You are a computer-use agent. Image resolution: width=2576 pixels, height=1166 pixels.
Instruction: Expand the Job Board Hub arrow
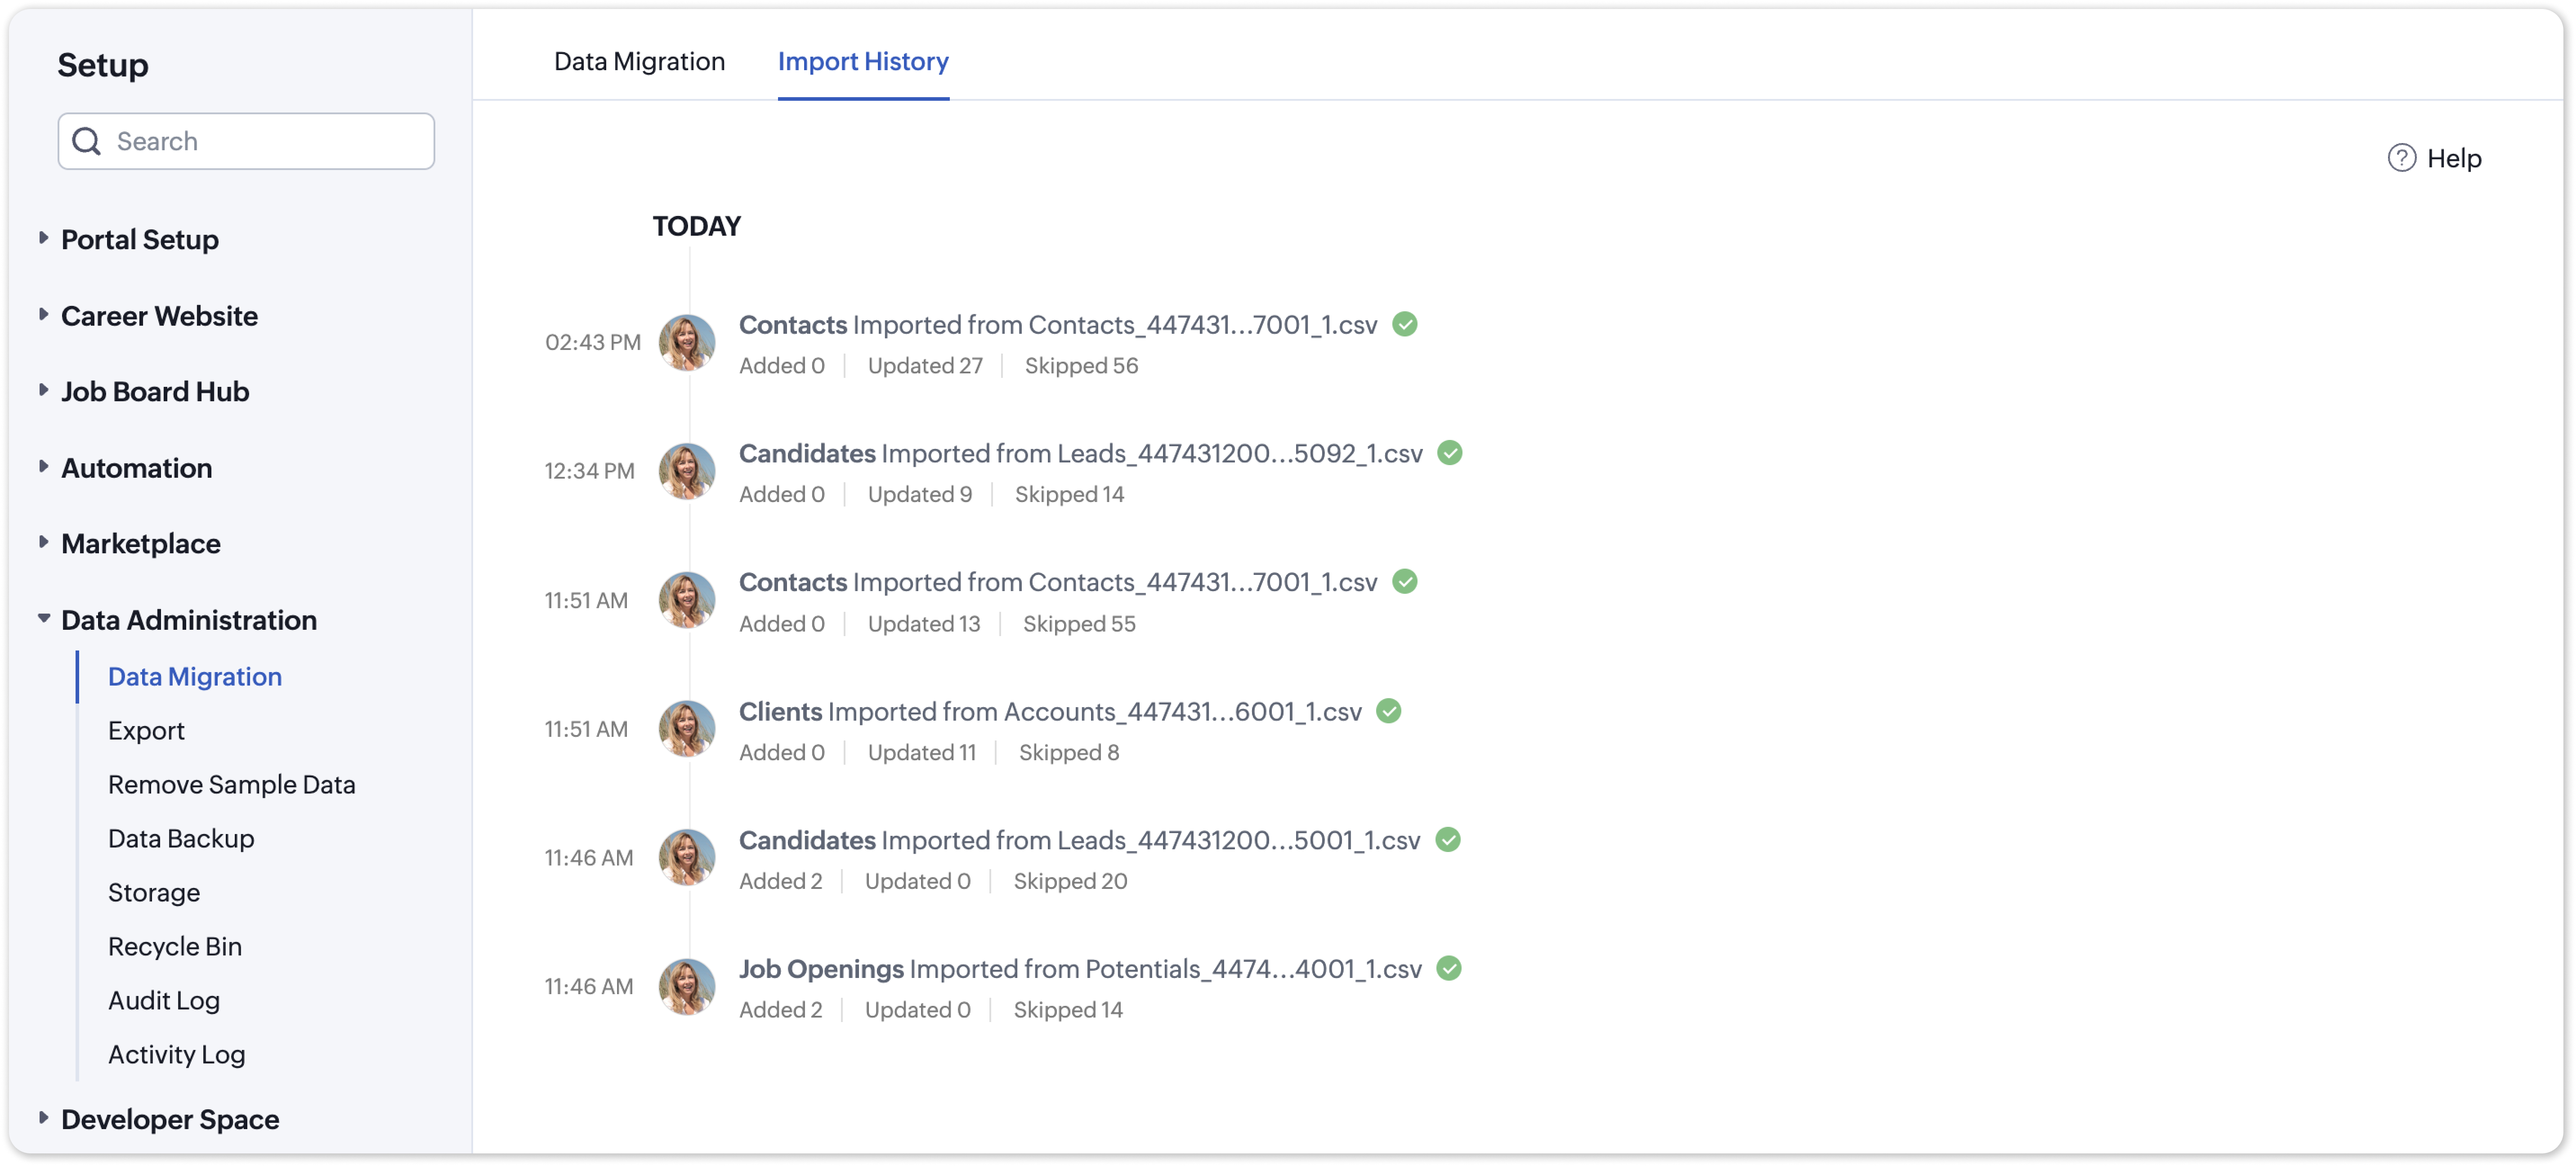tap(43, 390)
